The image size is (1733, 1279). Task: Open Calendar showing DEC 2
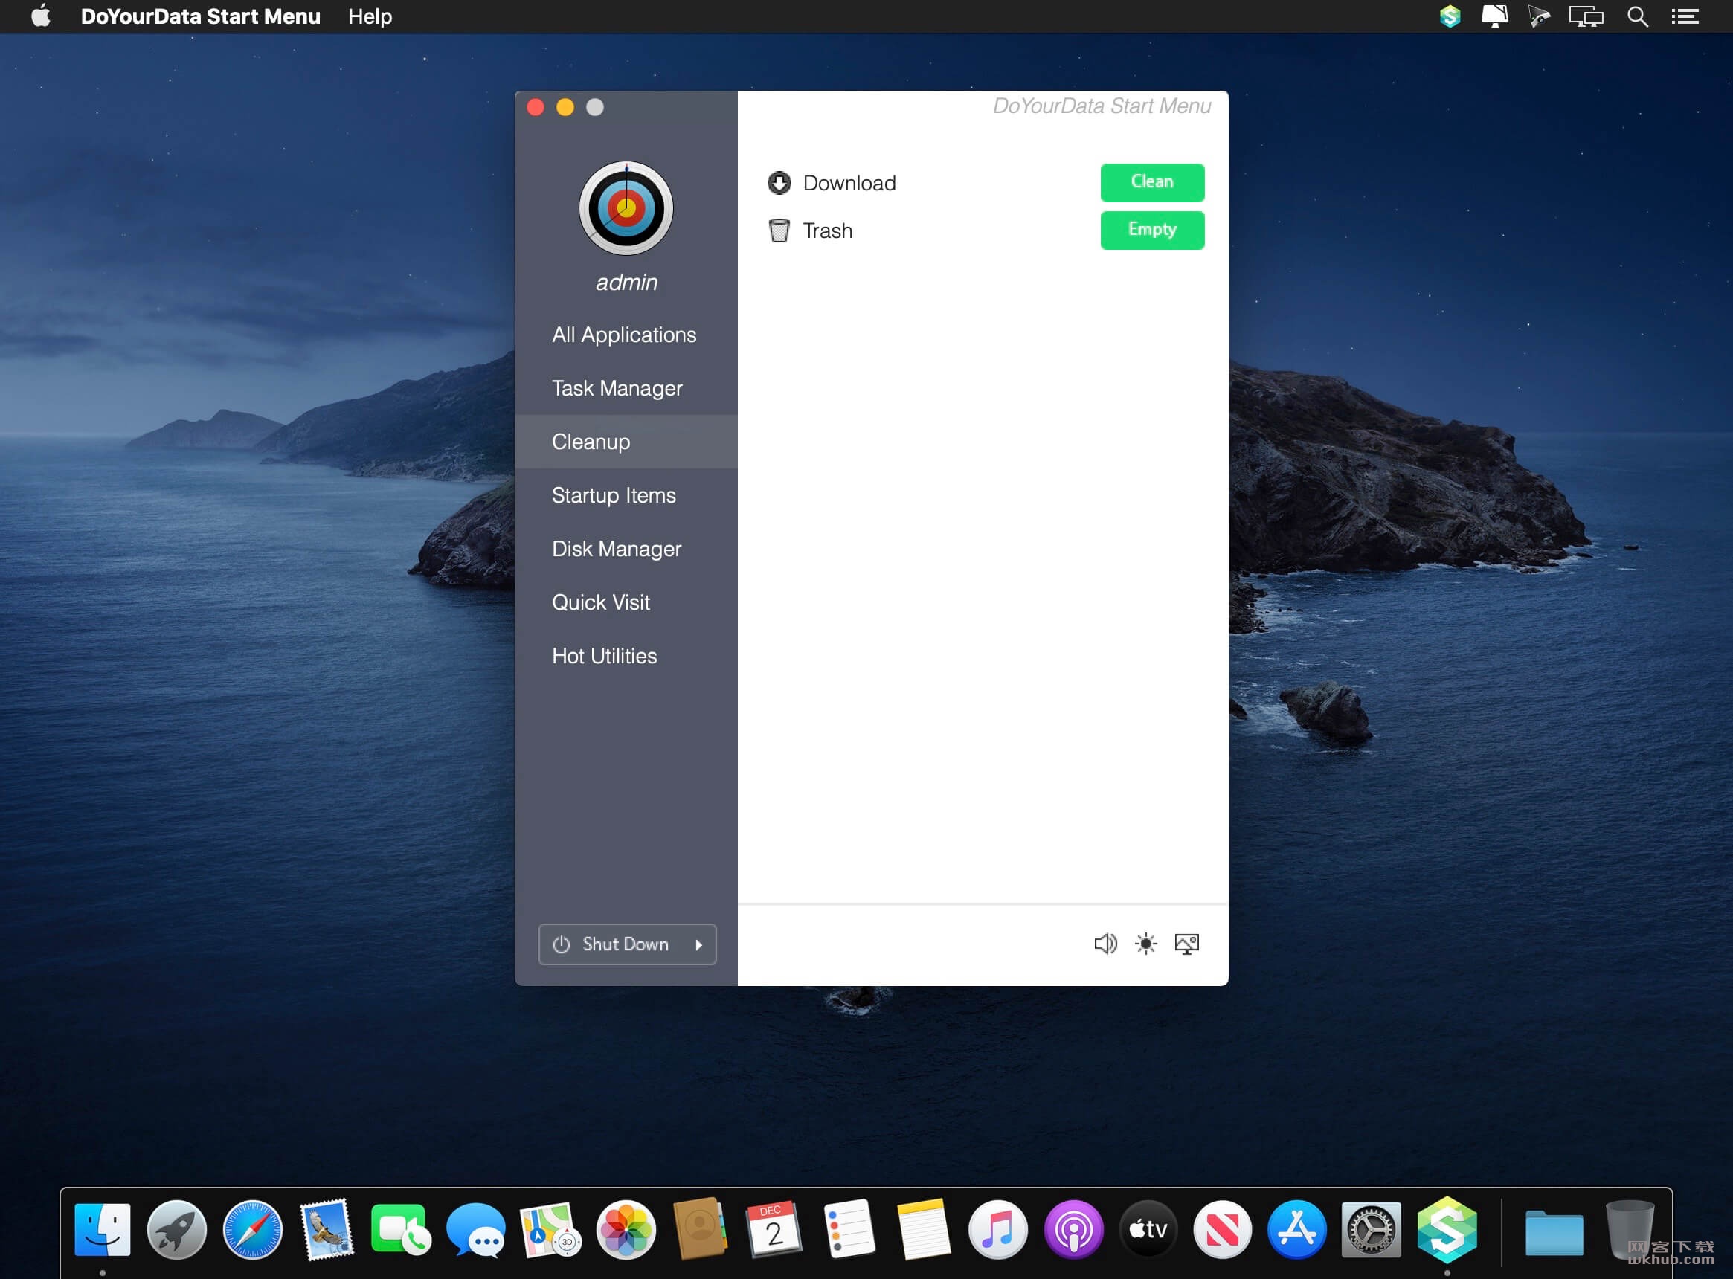pos(774,1229)
